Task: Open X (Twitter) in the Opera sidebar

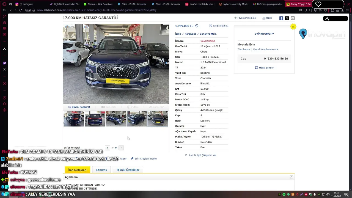Action: [4, 69]
